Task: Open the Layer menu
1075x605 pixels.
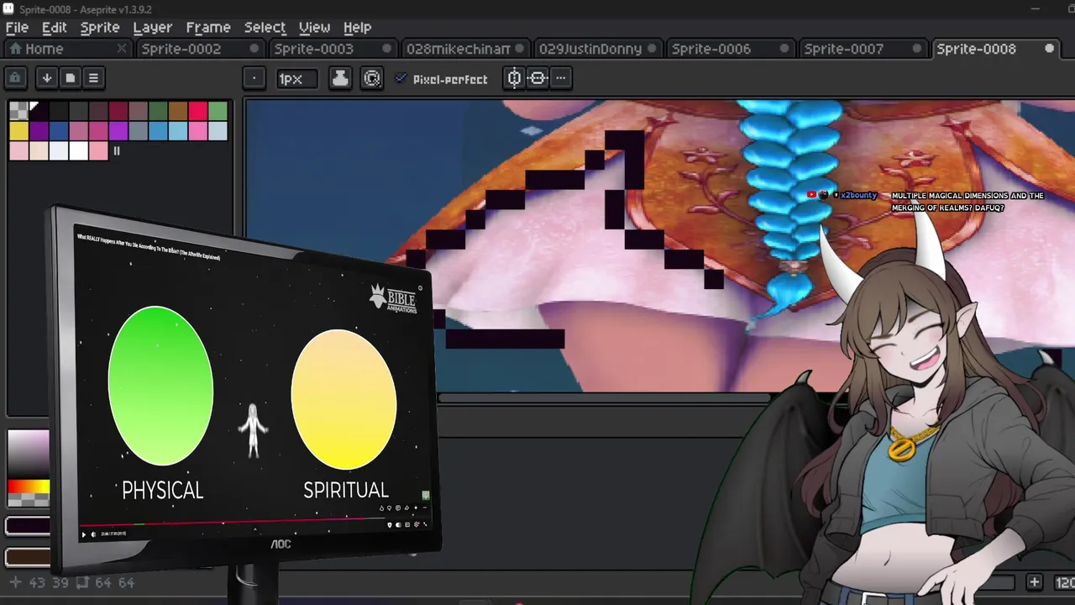Action: 152,28
